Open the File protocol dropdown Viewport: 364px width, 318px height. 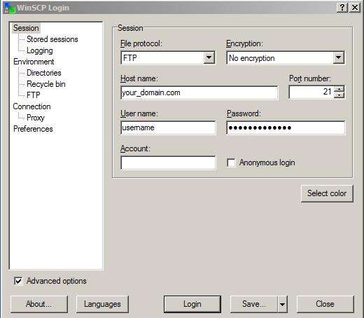[209, 57]
